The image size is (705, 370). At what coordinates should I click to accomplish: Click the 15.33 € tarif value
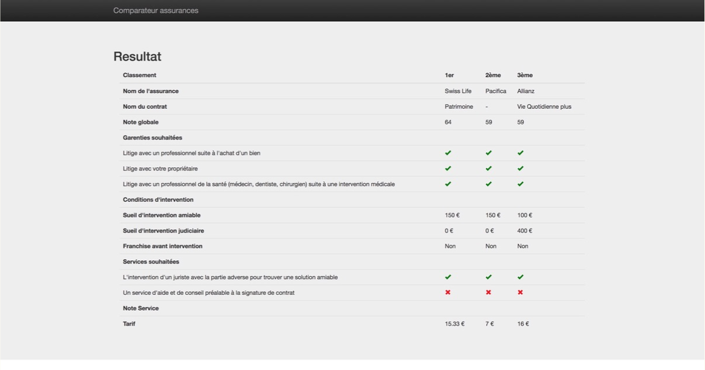[x=455, y=324]
